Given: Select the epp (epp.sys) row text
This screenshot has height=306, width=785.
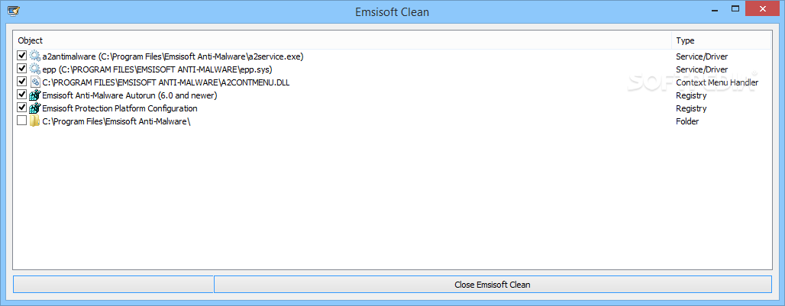Looking at the screenshot, I should click(157, 69).
